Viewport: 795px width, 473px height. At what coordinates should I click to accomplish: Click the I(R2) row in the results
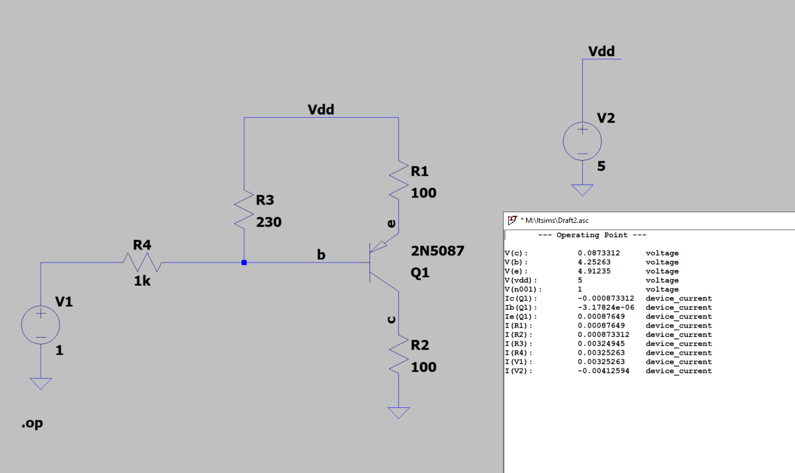point(608,335)
